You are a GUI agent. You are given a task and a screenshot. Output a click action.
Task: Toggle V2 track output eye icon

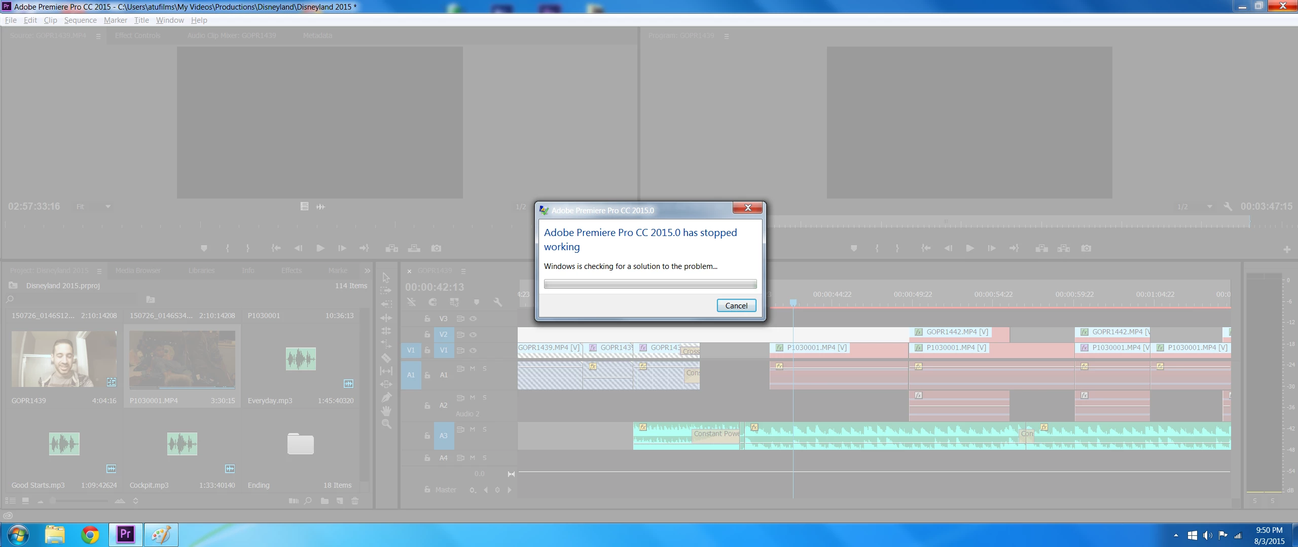point(473,334)
